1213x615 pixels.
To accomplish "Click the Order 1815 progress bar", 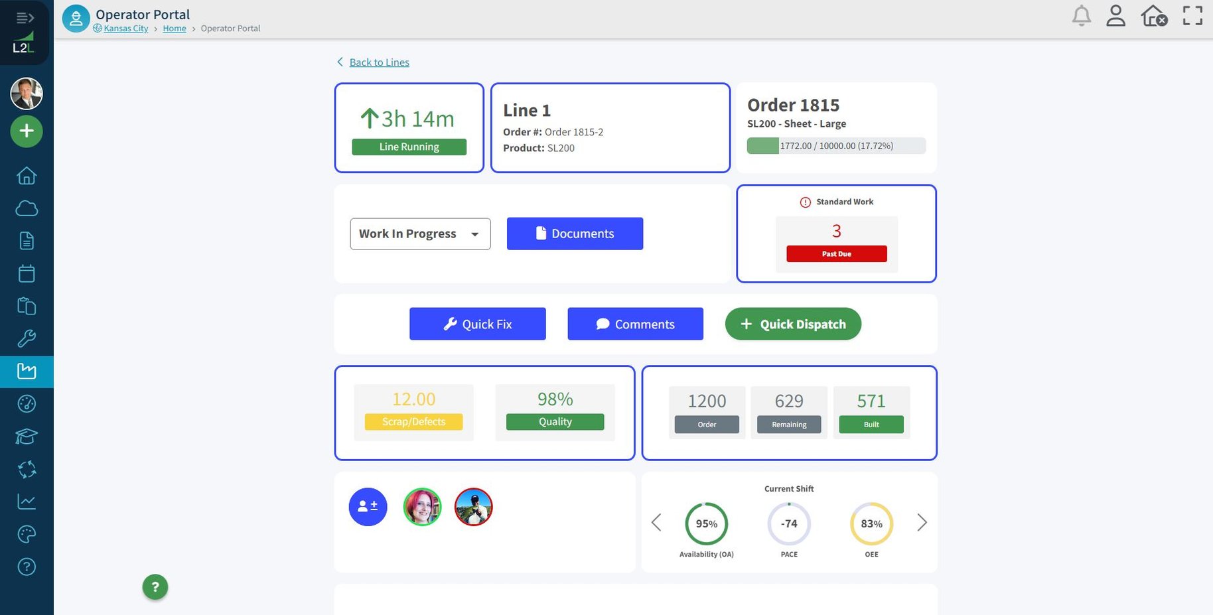I will (836, 146).
